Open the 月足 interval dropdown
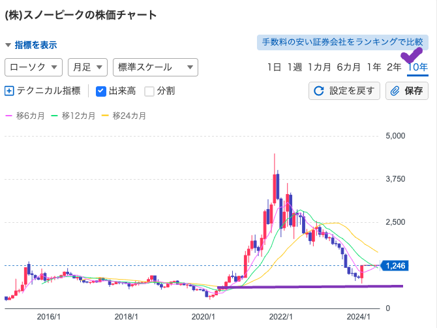The width and height of the screenshot is (437, 328). (87, 67)
